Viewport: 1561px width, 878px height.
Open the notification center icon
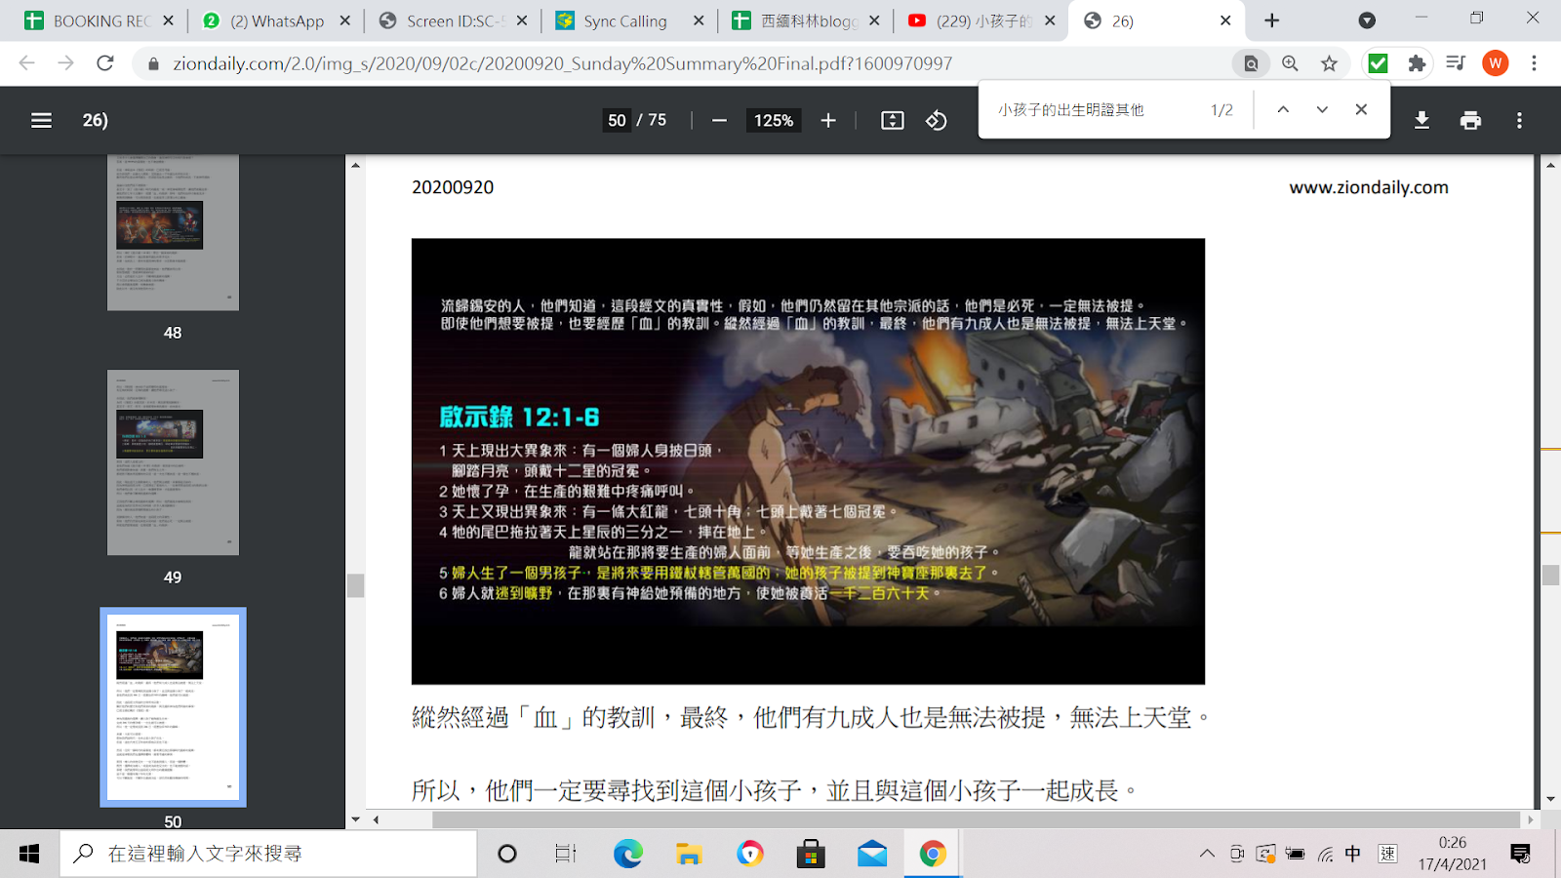click(x=1520, y=854)
